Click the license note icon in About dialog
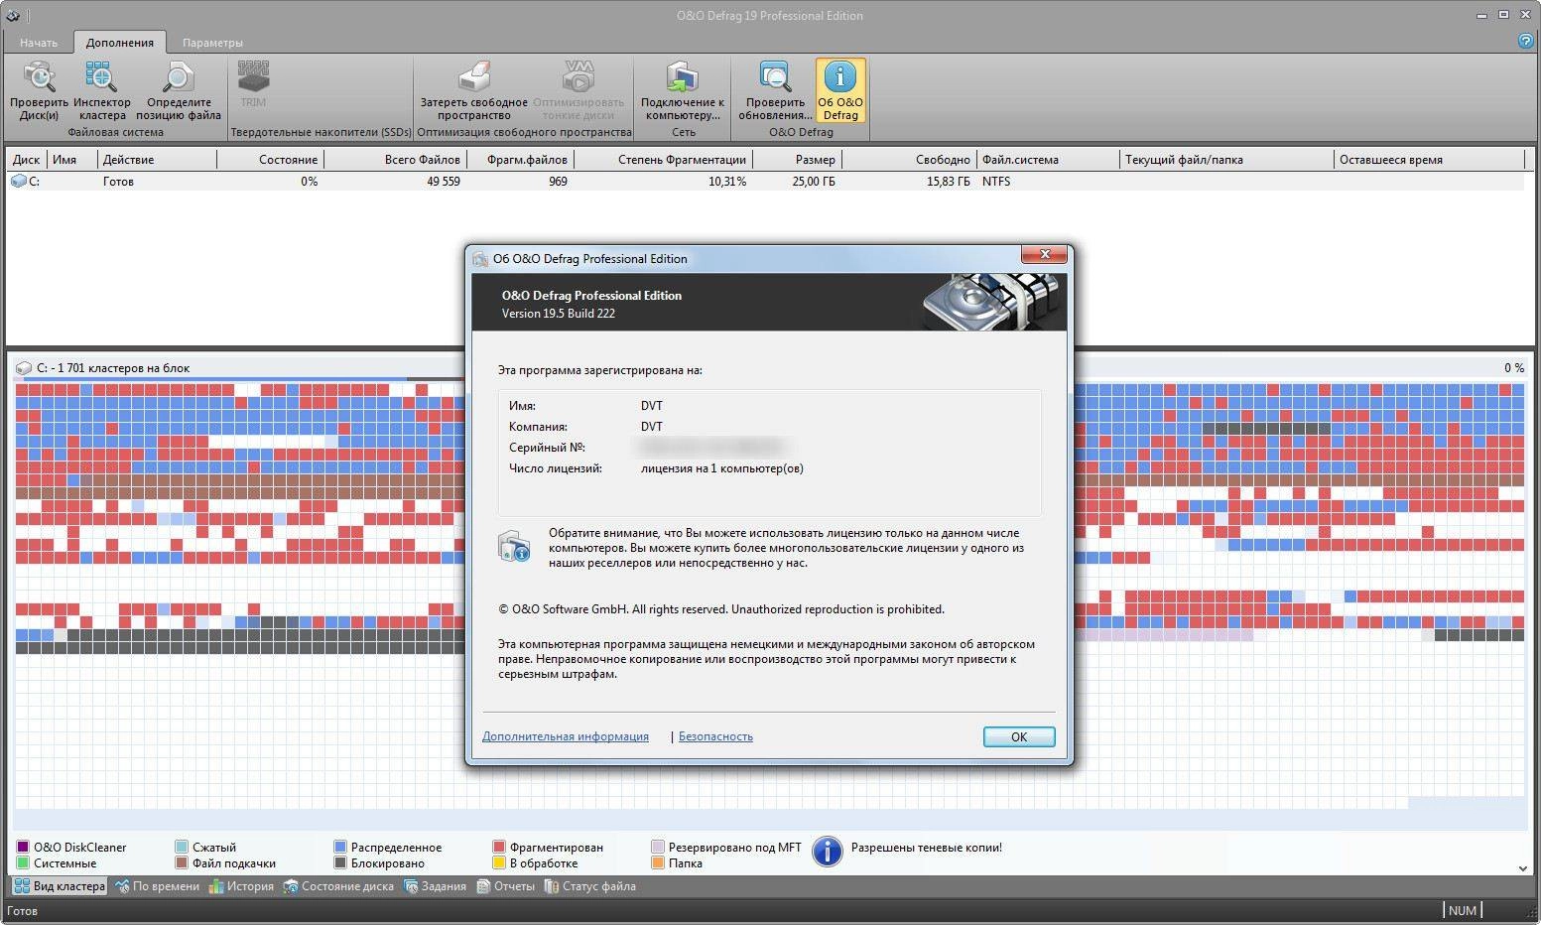 (514, 546)
